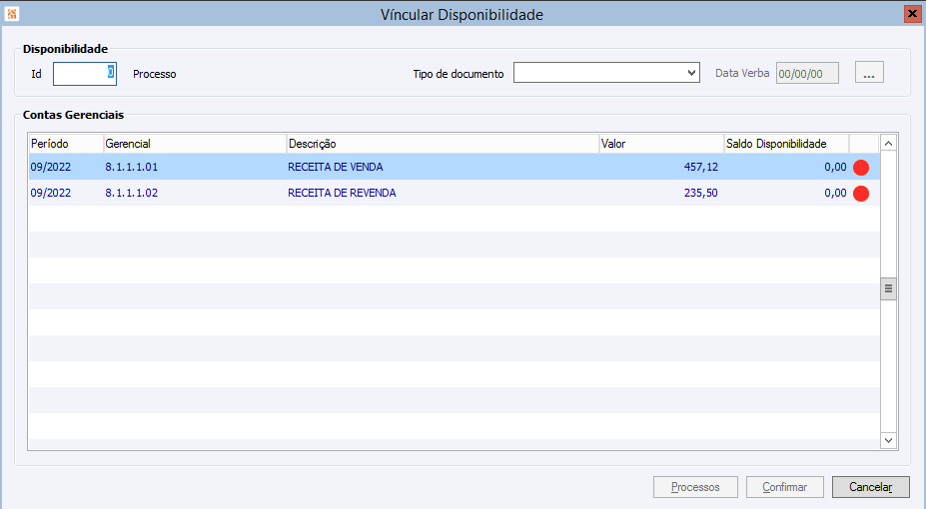Open the ellipsis browse button
Viewport: 926px width, 509px height.
coord(869,73)
